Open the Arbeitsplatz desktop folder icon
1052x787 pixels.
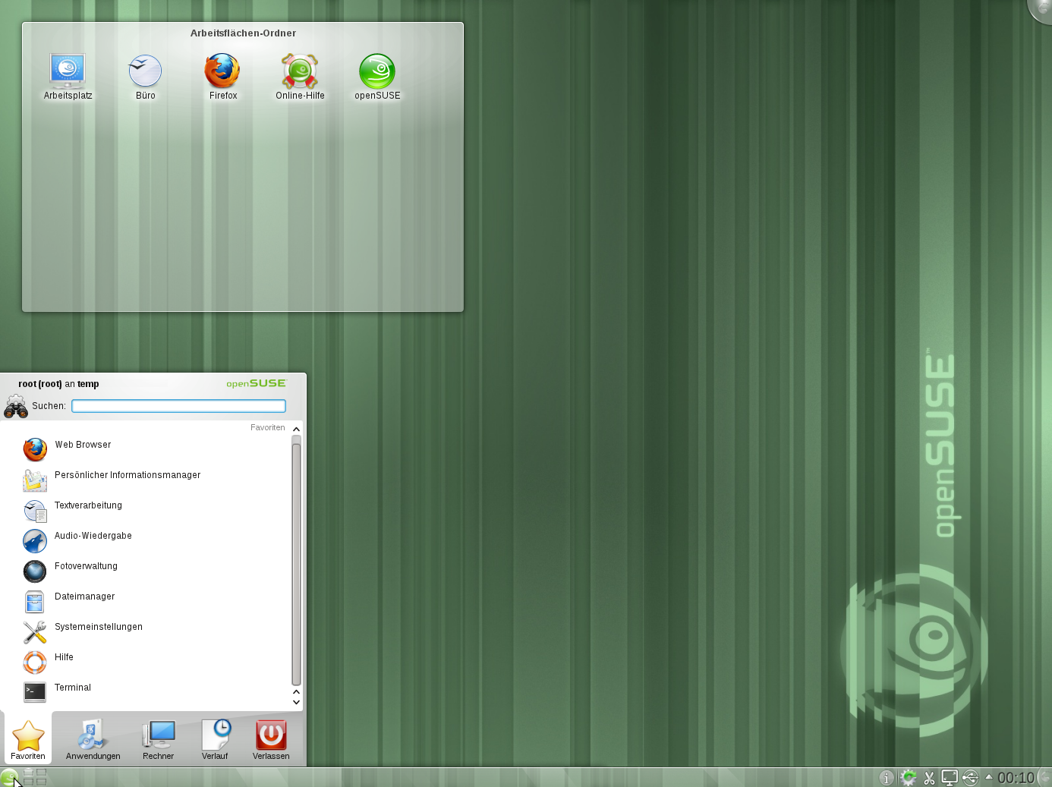pyautogui.click(x=68, y=77)
